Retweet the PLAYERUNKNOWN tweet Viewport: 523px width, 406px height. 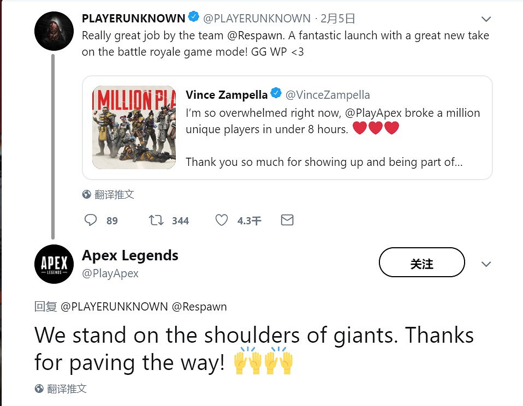point(156,220)
